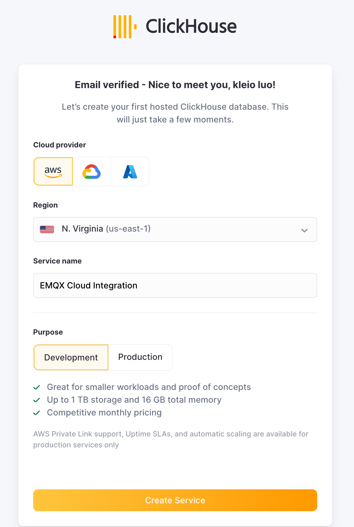Click the Cloud provider section label
Screen dimensions: 354x527
click(x=59, y=145)
